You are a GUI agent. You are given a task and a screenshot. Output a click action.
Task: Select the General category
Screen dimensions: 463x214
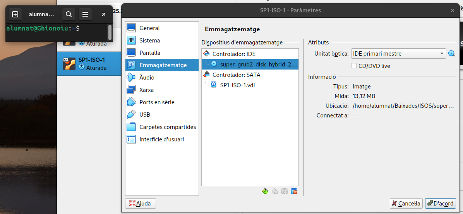(x=149, y=28)
